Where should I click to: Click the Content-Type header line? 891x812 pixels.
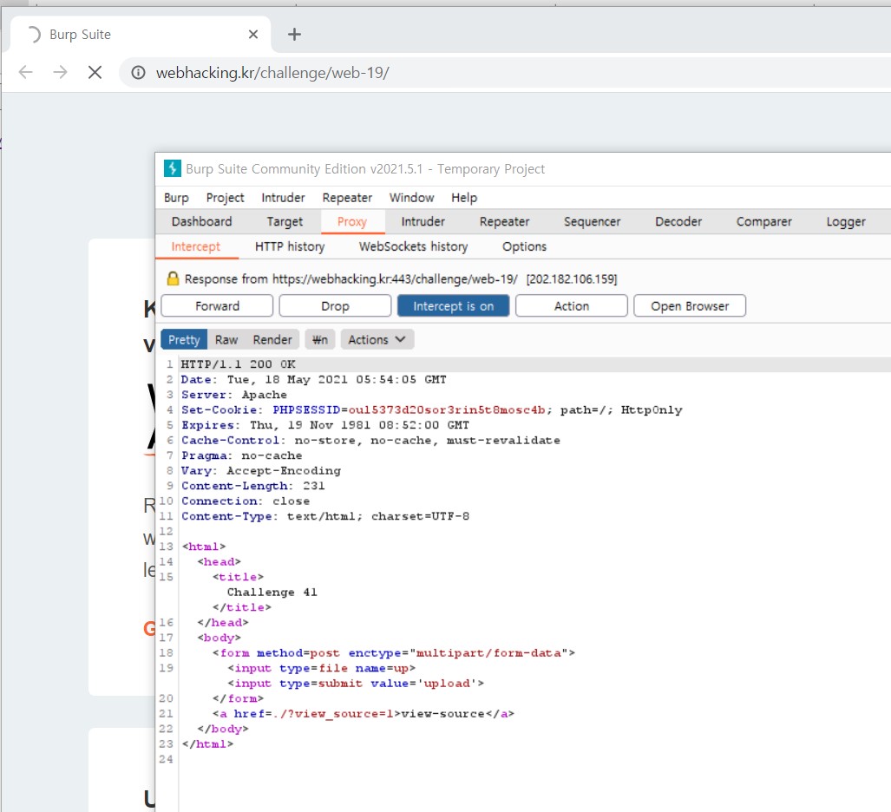tap(325, 516)
